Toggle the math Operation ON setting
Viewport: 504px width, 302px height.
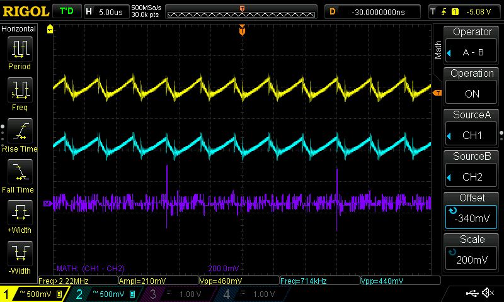[471, 93]
